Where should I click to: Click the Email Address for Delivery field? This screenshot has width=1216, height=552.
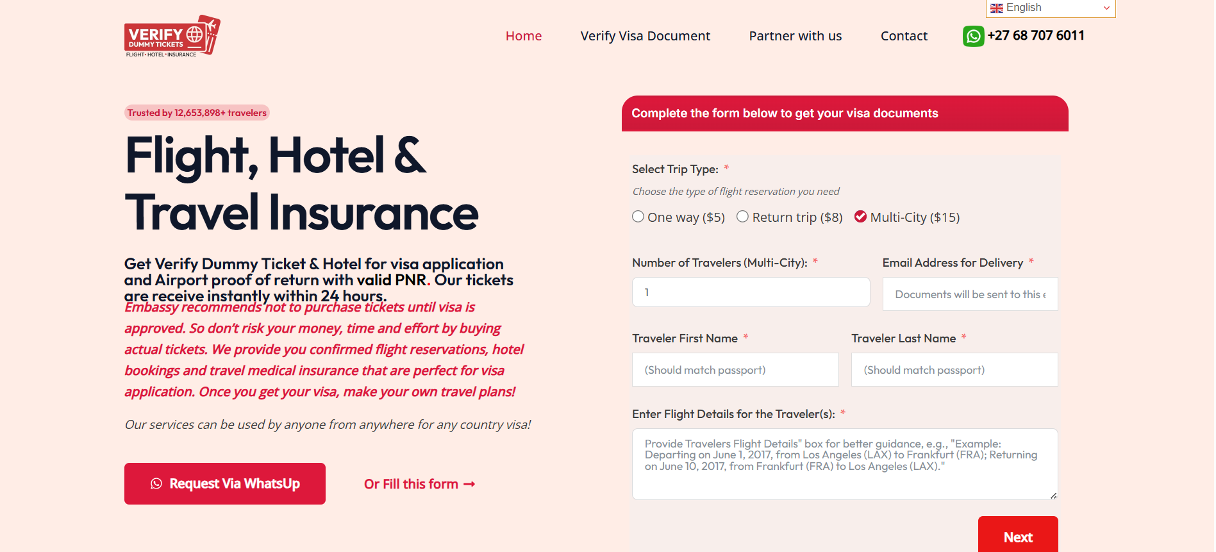[969, 294]
